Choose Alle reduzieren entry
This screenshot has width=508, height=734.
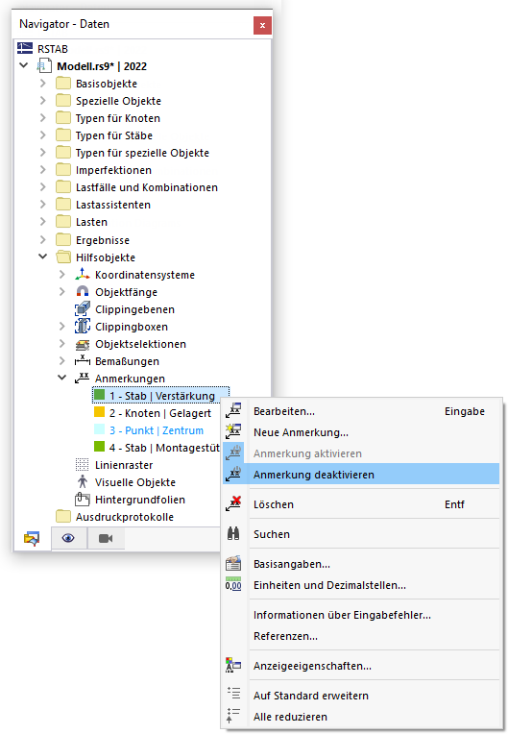tap(361, 717)
